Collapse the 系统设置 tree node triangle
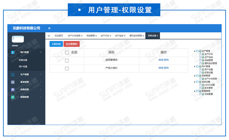This screenshot has height=140, width=229. click(194, 82)
